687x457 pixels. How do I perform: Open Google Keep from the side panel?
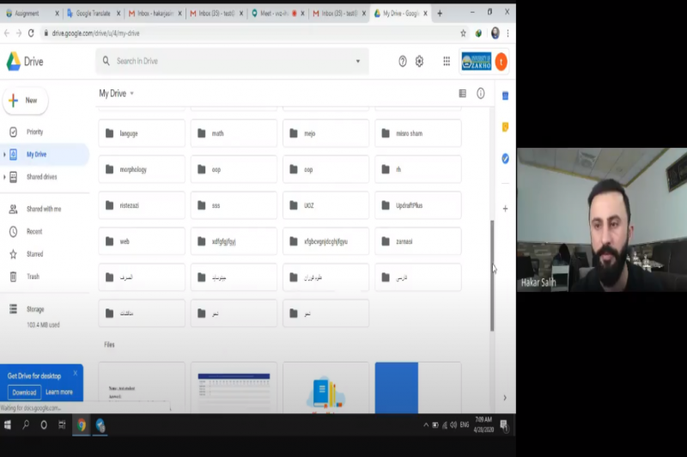(x=505, y=127)
